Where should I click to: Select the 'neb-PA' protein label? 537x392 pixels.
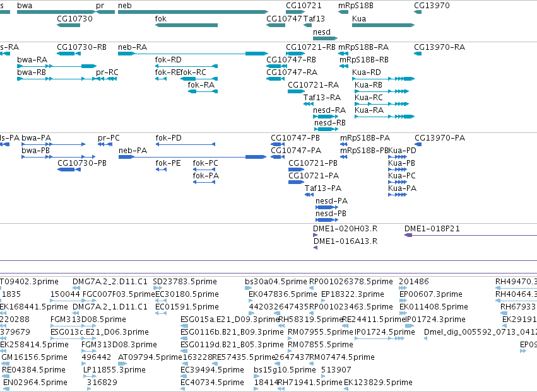click(133, 151)
